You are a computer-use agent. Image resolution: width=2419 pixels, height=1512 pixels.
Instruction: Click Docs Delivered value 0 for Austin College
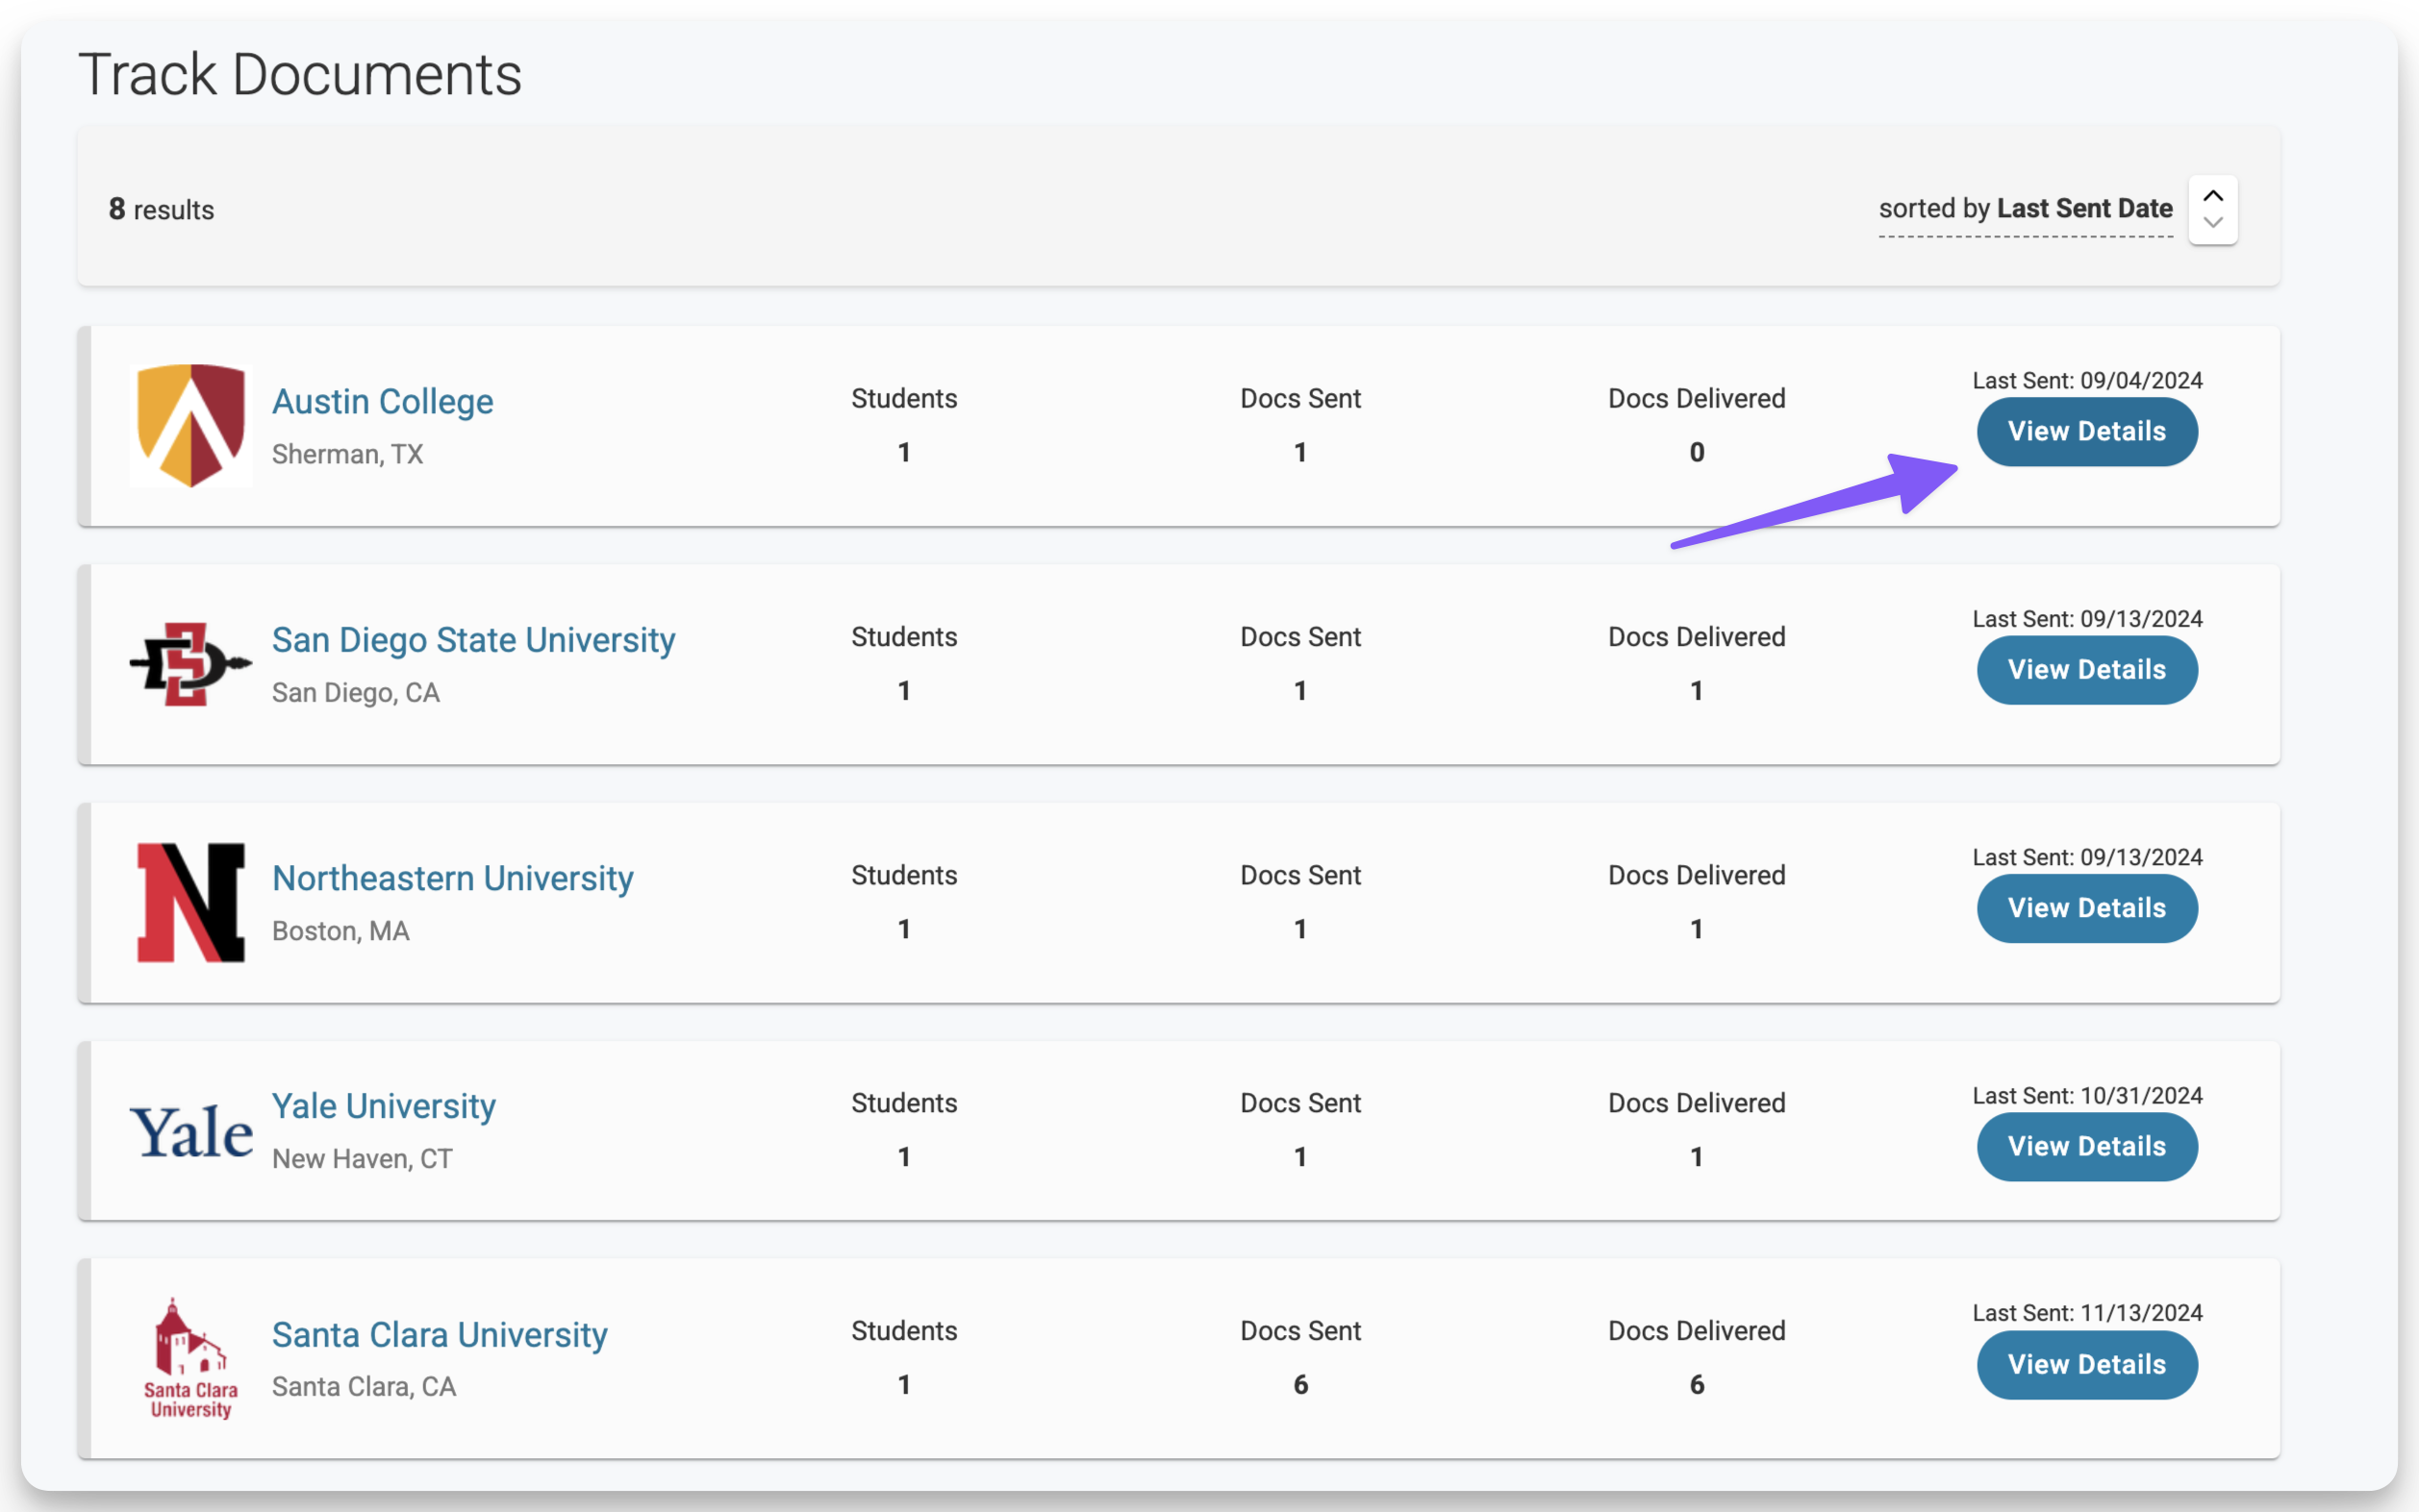(x=1697, y=453)
